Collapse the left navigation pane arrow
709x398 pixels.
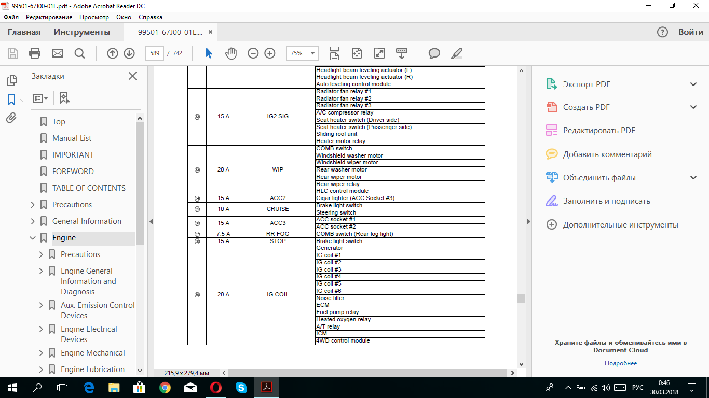(x=151, y=222)
